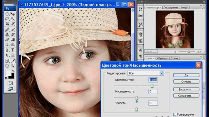Select the Slice tool
Viewport: 209px width, 117px height.
(13, 24)
